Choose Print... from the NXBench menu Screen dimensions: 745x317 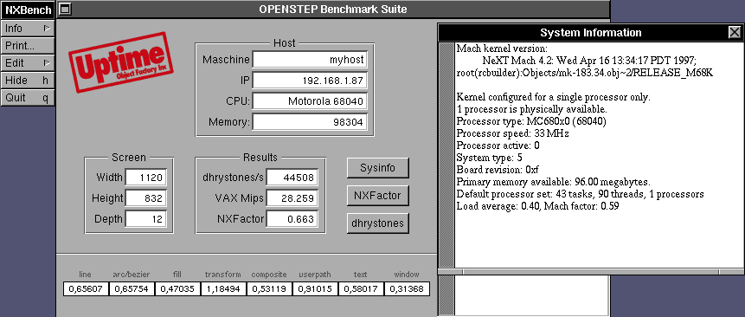28,46
